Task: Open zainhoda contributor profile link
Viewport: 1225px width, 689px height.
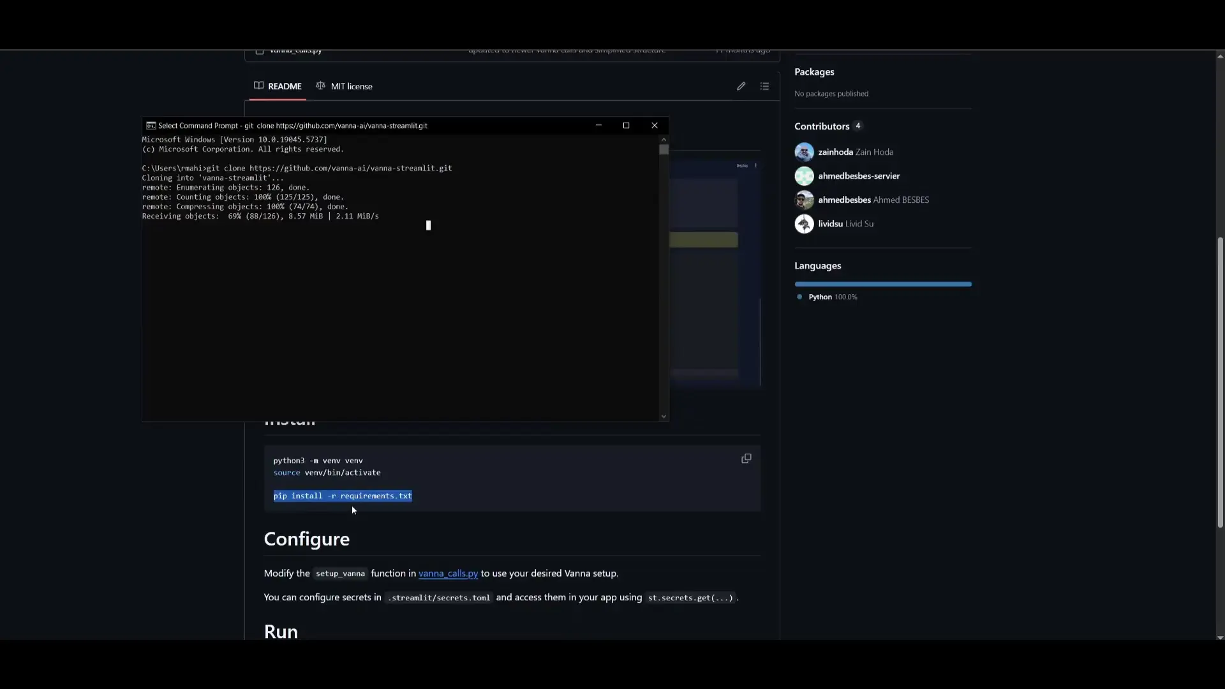Action: click(835, 152)
